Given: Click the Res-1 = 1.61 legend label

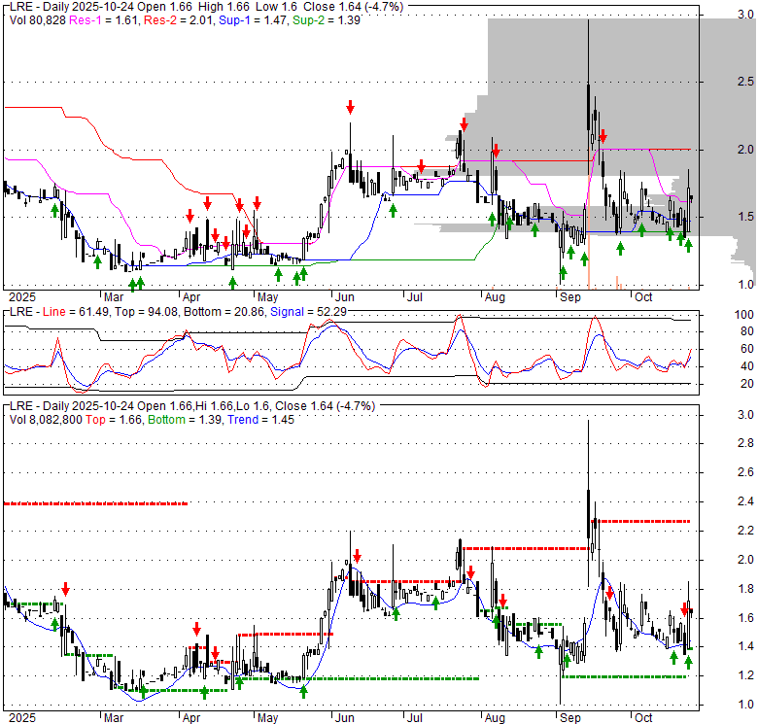Looking at the screenshot, I should (x=104, y=19).
